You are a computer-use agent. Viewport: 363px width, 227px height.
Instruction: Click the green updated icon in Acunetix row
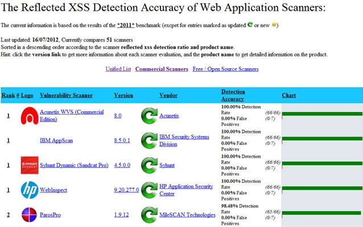pos(149,116)
